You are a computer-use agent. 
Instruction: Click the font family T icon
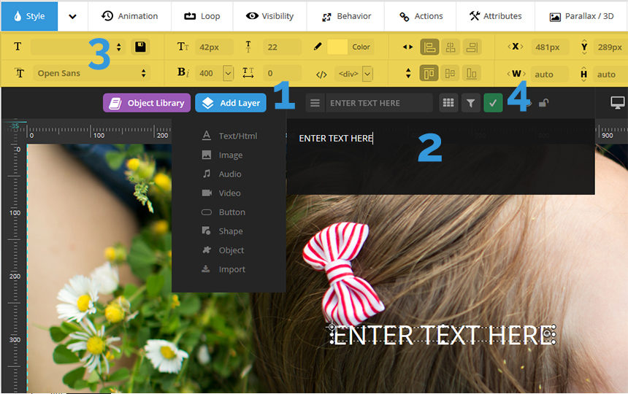coord(19,73)
